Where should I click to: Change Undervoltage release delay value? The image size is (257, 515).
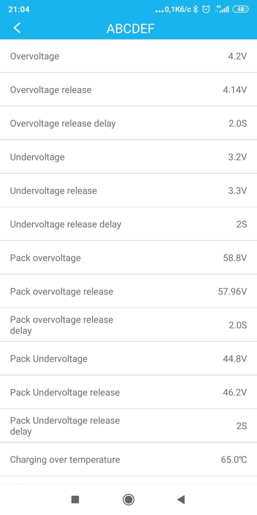pos(241,224)
